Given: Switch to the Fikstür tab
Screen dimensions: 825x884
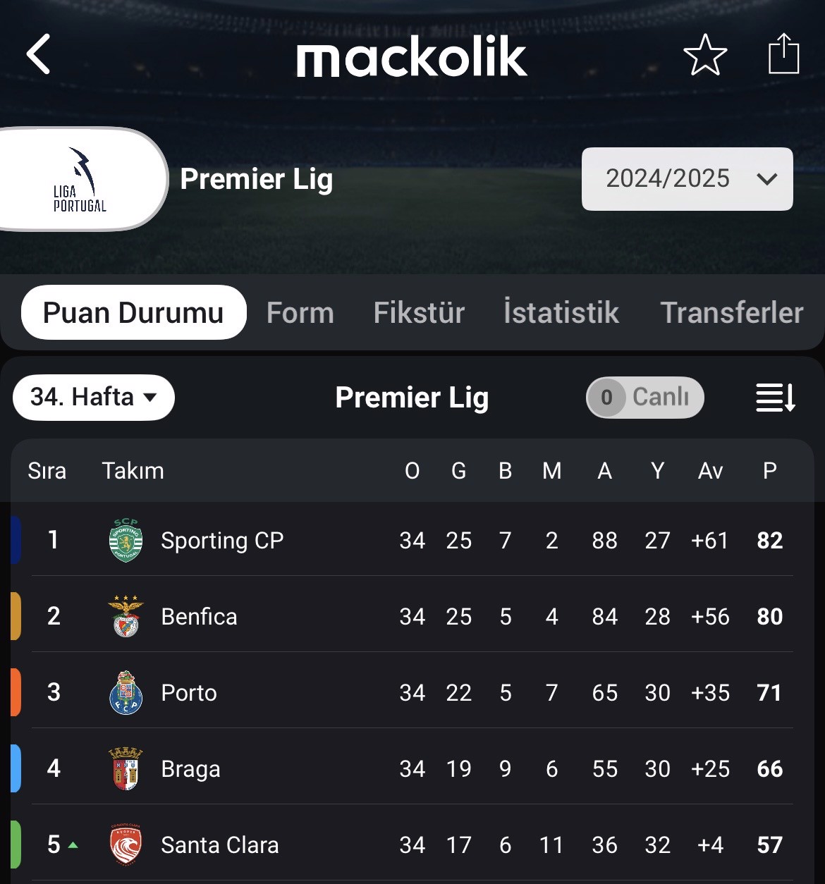Looking at the screenshot, I should point(420,312).
